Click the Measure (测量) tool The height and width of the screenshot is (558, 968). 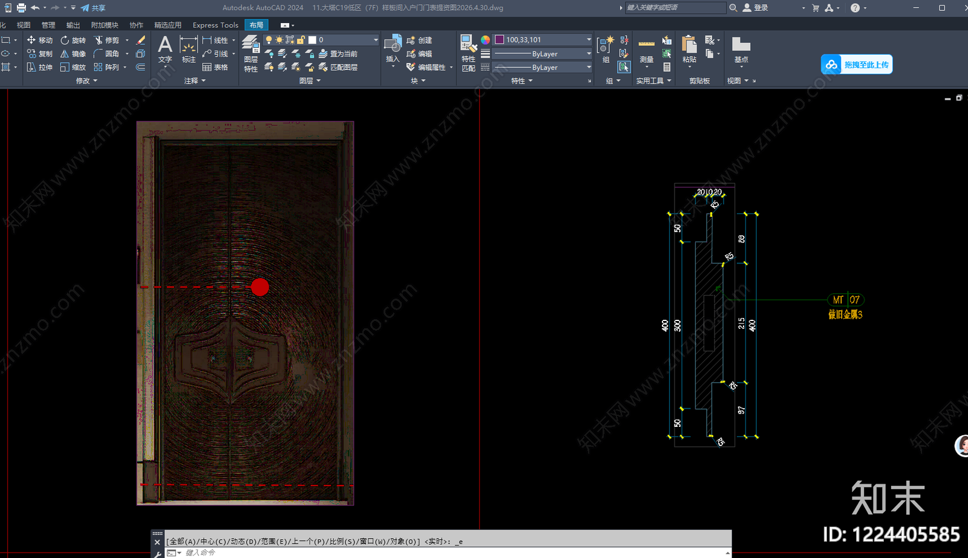pyautogui.click(x=647, y=49)
